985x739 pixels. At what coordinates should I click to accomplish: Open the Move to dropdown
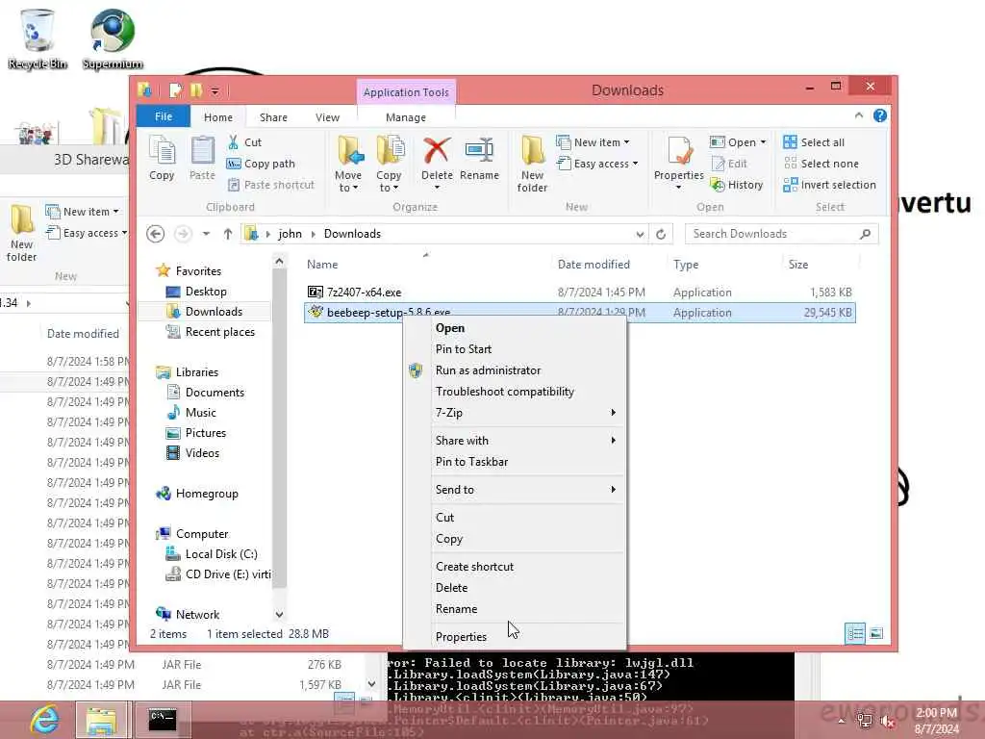click(348, 164)
